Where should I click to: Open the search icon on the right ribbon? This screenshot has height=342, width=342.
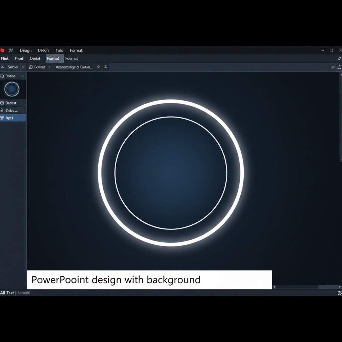click(x=340, y=58)
